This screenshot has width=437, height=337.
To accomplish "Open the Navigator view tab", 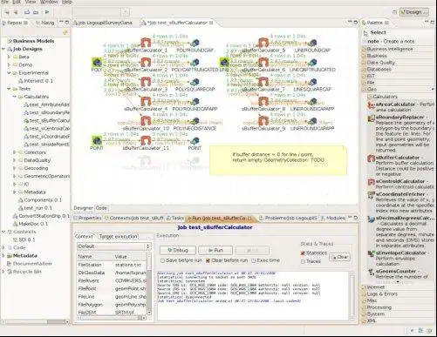I will tap(45, 23).
